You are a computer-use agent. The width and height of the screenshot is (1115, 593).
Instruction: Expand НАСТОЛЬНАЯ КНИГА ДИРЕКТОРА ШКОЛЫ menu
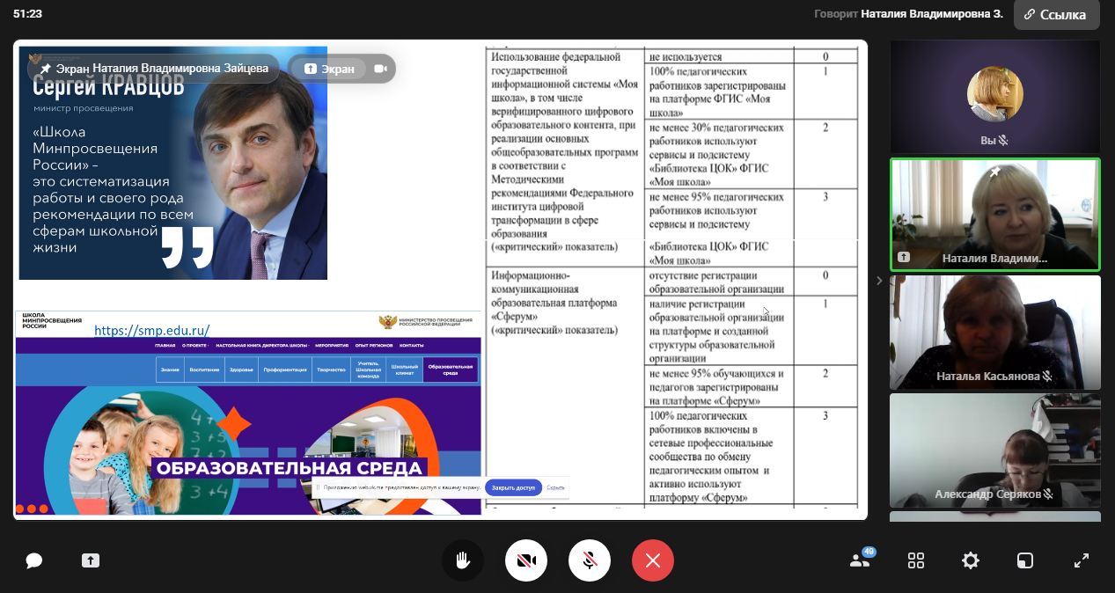[262, 346]
